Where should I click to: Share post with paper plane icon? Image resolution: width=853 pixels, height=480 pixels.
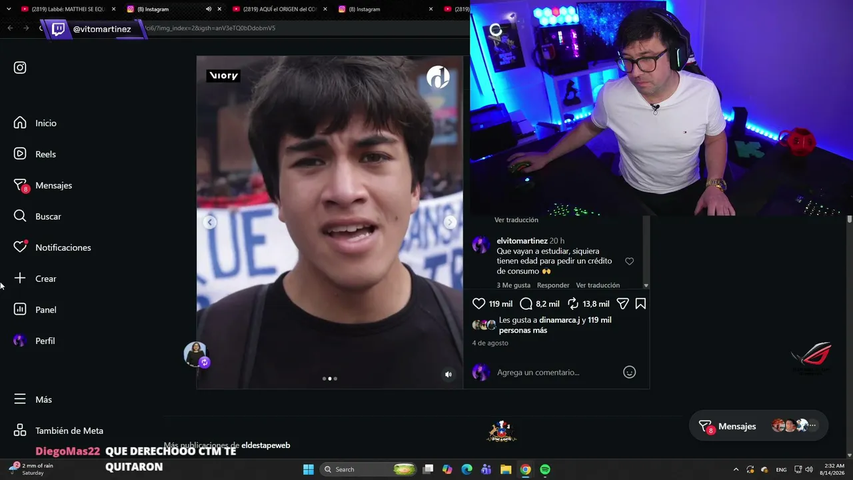coord(622,304)
